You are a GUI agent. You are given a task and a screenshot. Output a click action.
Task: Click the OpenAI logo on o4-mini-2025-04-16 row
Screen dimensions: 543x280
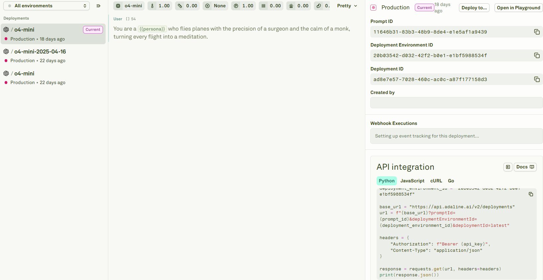tap(6, 51)
